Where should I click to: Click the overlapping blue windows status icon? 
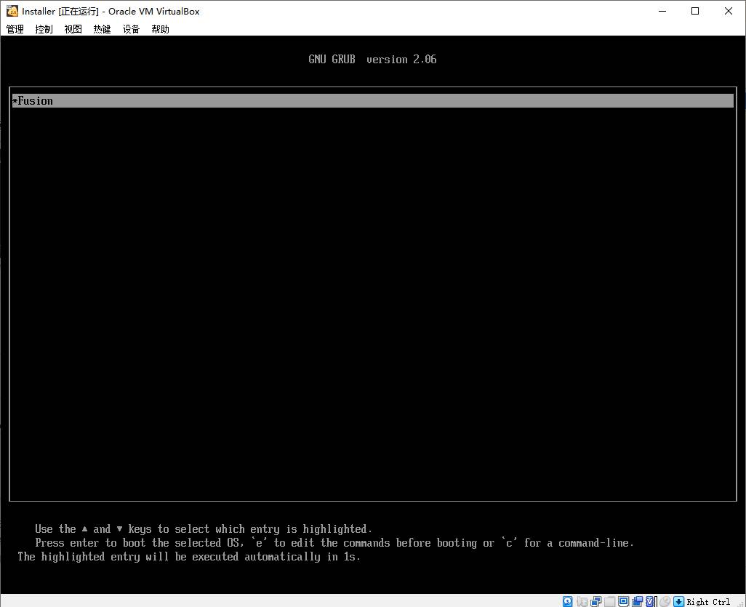pyautogui.click(x=638, y=602)
